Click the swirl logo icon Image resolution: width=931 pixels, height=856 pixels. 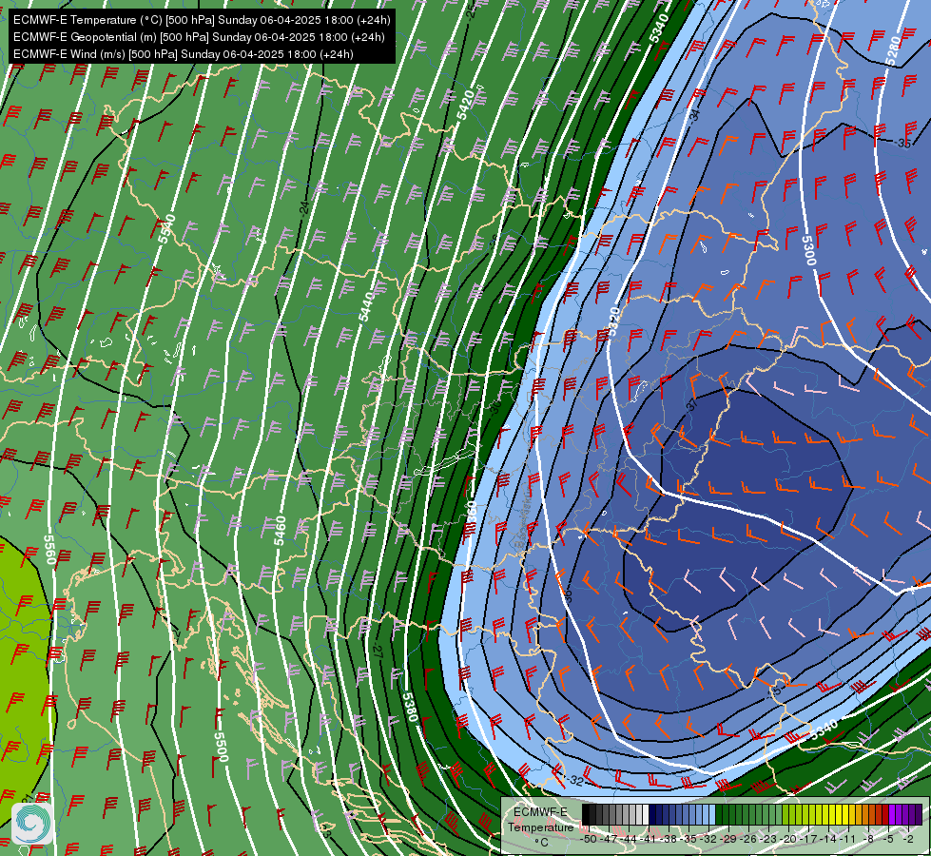pos(32,824)
